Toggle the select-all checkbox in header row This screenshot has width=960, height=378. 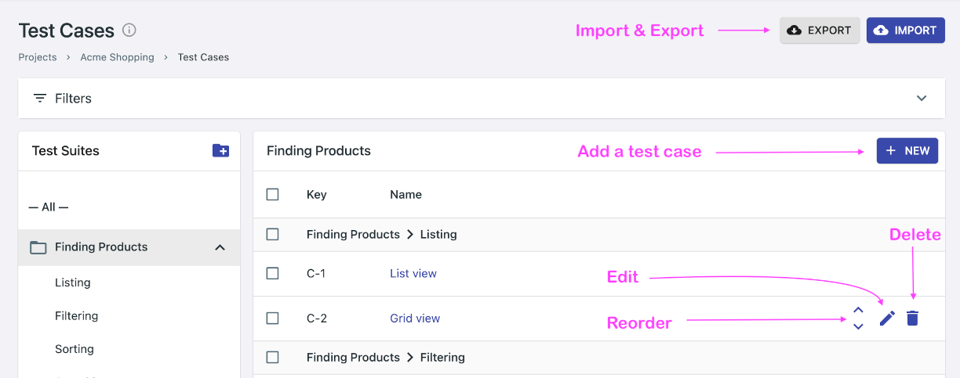tap(272, 194)
